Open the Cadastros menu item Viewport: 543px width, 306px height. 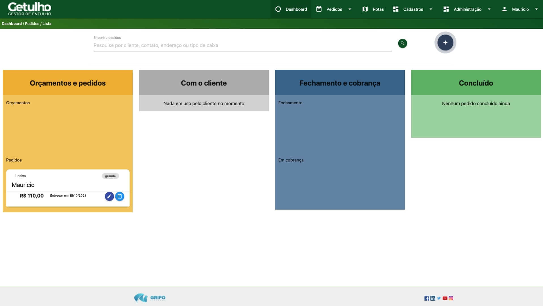(413, 9)
